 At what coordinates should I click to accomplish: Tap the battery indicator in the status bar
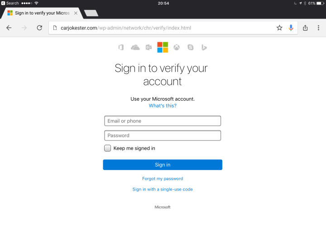tap(320, 3)
